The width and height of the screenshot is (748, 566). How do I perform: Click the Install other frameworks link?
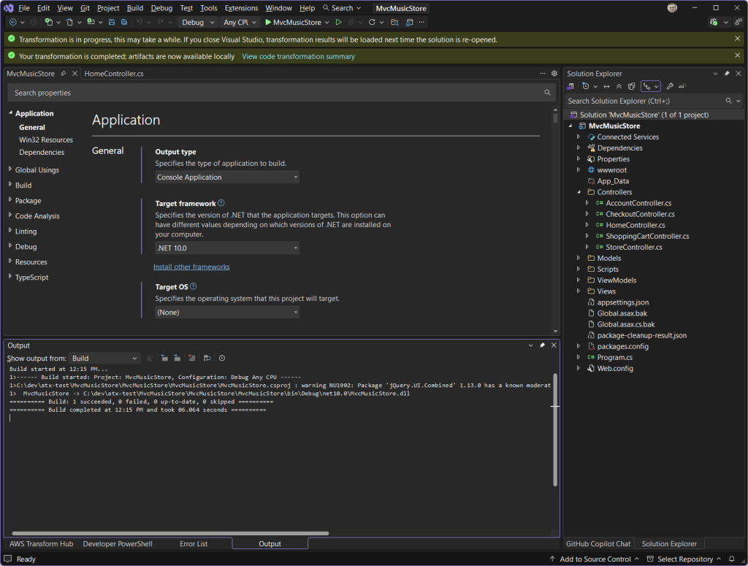tap(191, 267)
